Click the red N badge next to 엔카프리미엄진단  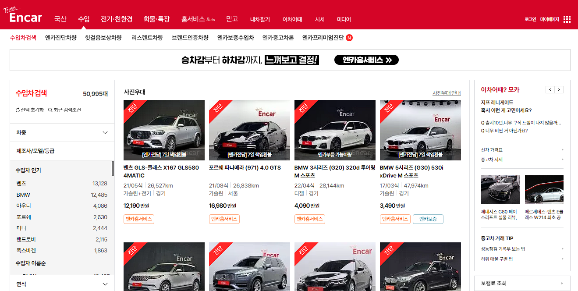coord(349,38)
